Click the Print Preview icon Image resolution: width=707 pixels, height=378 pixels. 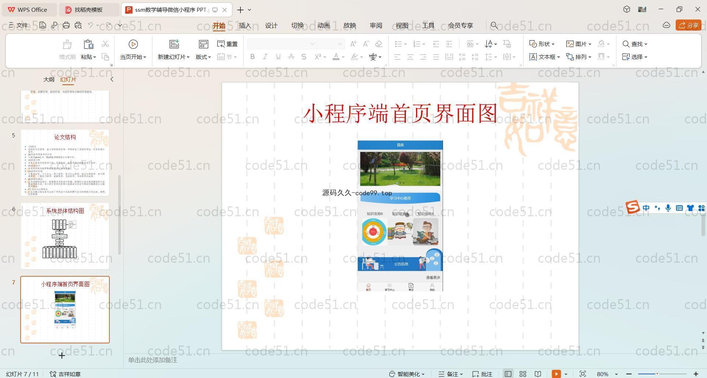click(x=78, y=25)
